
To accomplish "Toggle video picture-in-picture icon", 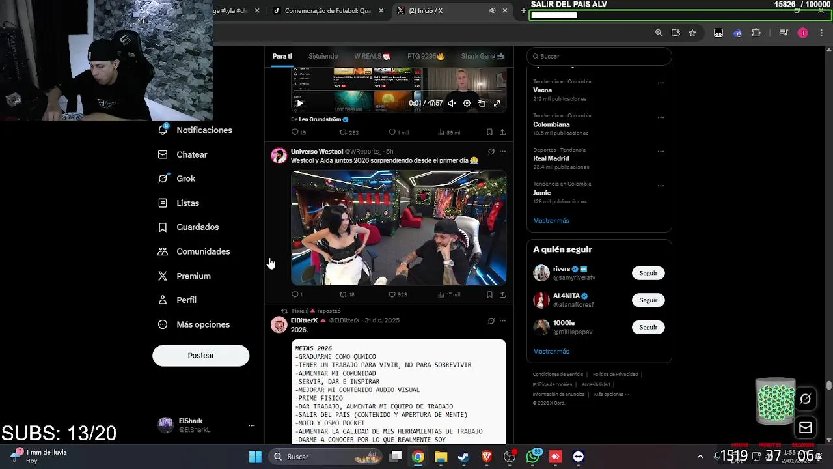I will 482,103.
